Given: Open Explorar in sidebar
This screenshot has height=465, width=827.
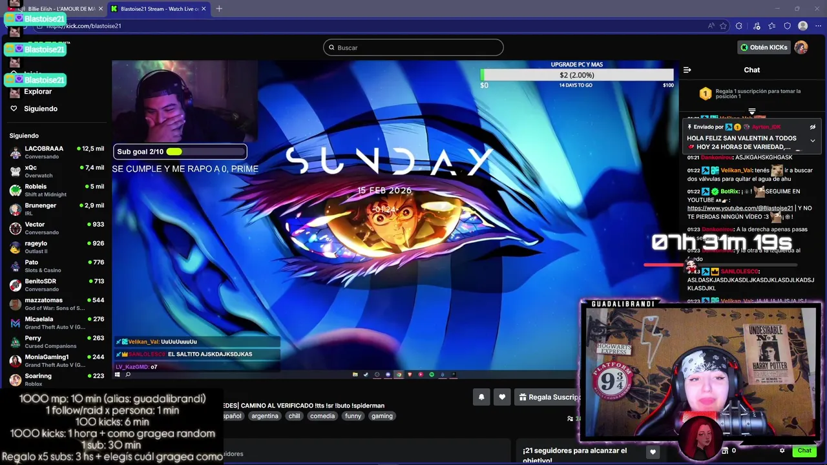Looking at the screenshot, I should pos(37,92).
